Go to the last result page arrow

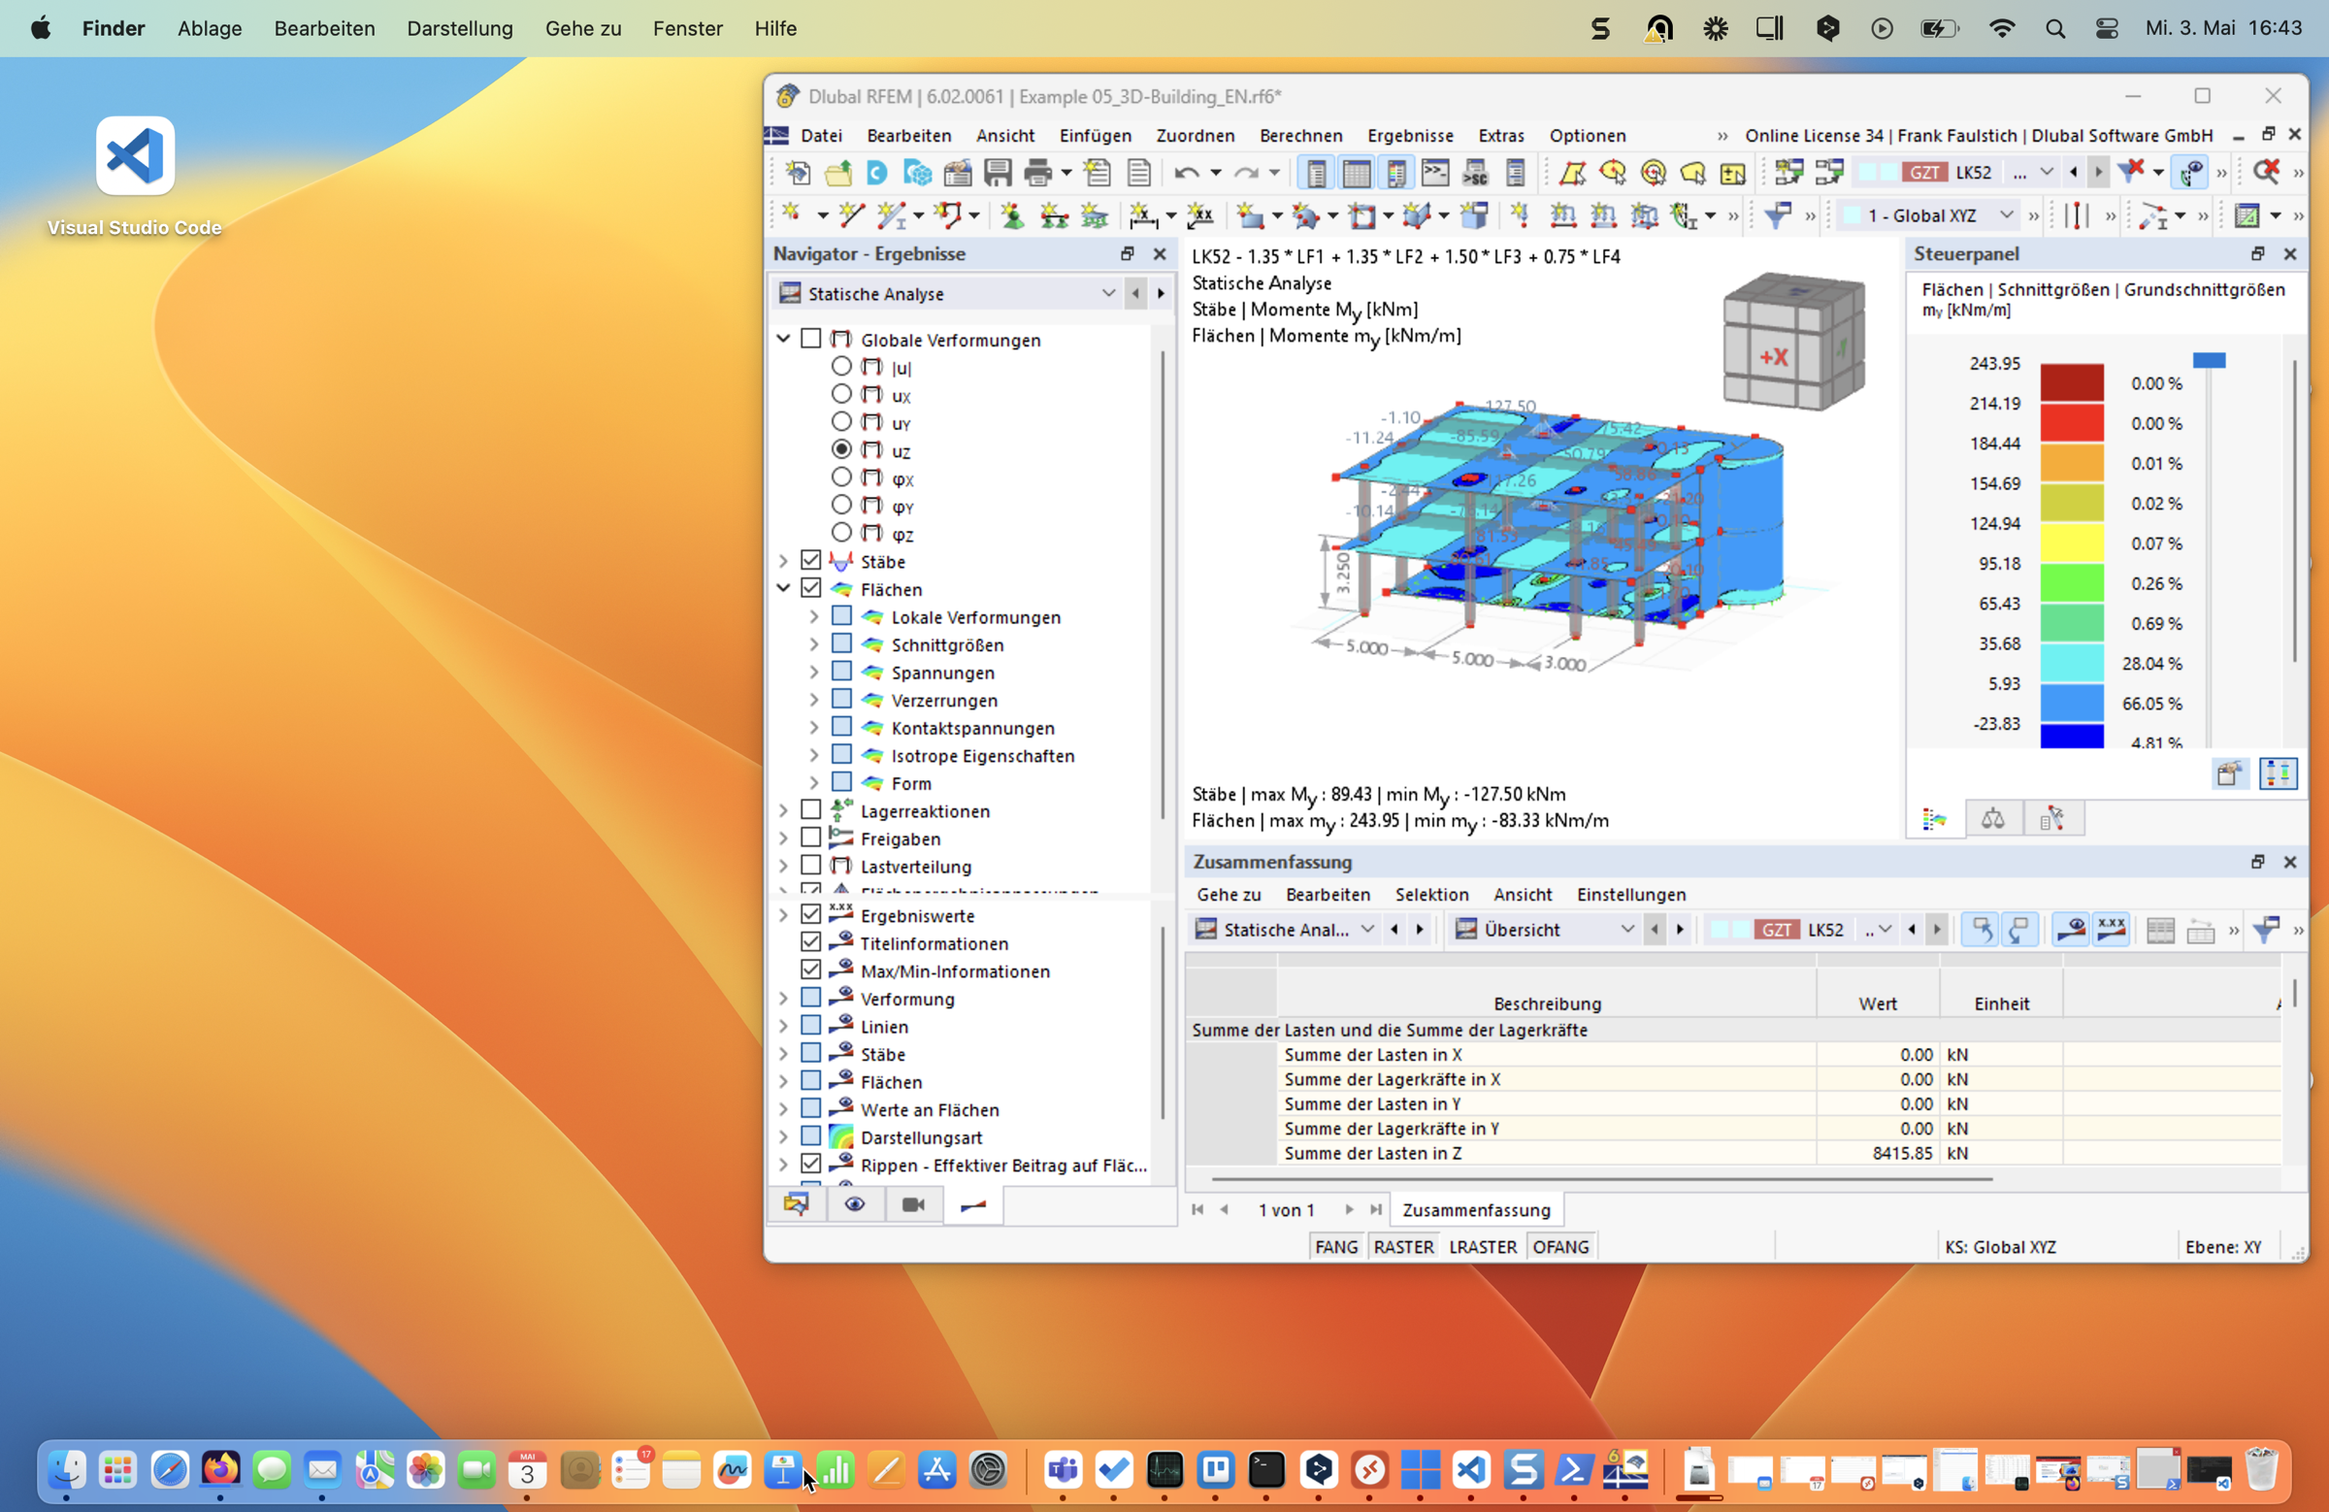(x=1376, y=1209)
